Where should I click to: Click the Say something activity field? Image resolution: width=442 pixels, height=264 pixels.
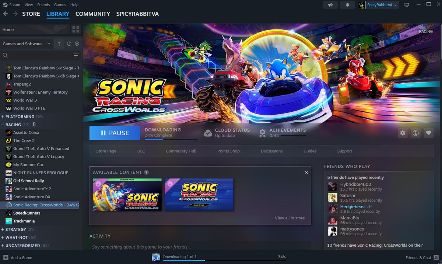(200, 247)
